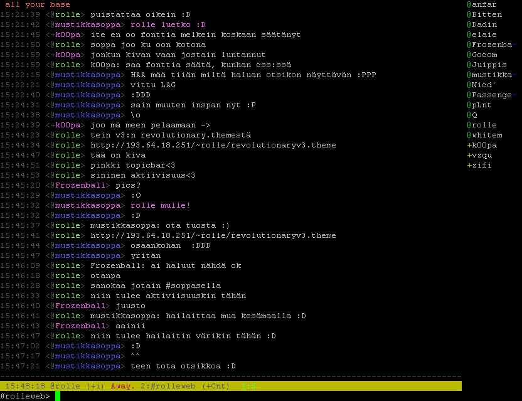Click '2:#rolleweb (+Cnt)' window item in status bar
Image resolution: width=522 pixels, height=401 pixels.
point(184,386)
